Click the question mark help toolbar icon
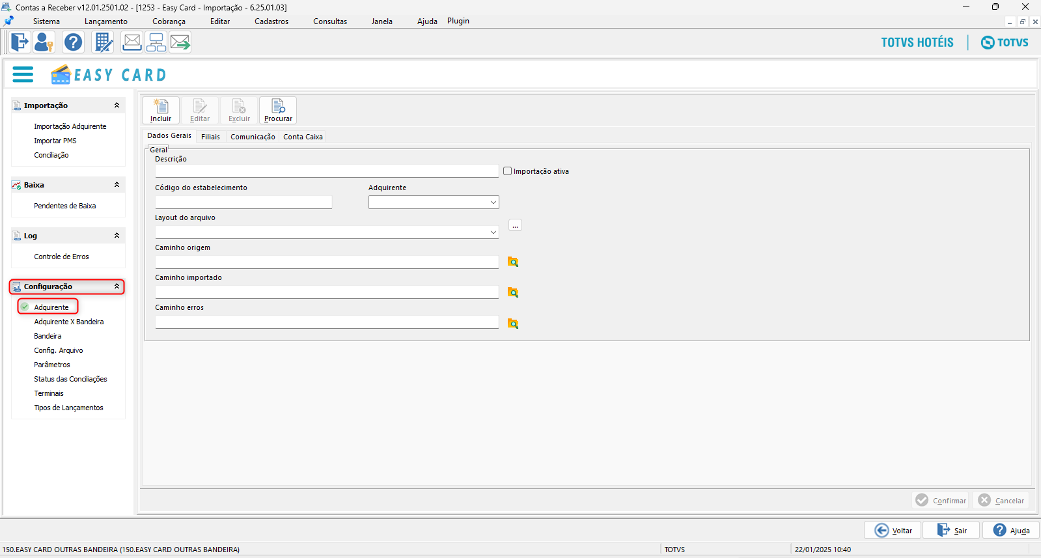1041x558 pixels. pos(74,42)
